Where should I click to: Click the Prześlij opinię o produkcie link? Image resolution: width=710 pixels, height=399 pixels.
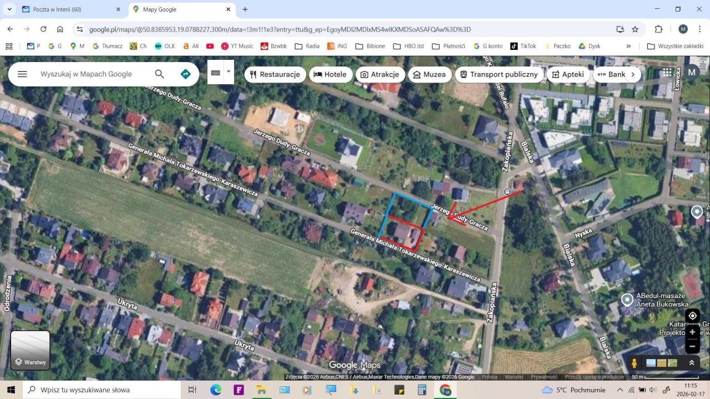[x=594, y=377]
